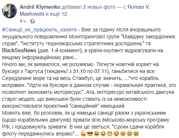Click the sunglasses emoji

(x=90, y=134)
